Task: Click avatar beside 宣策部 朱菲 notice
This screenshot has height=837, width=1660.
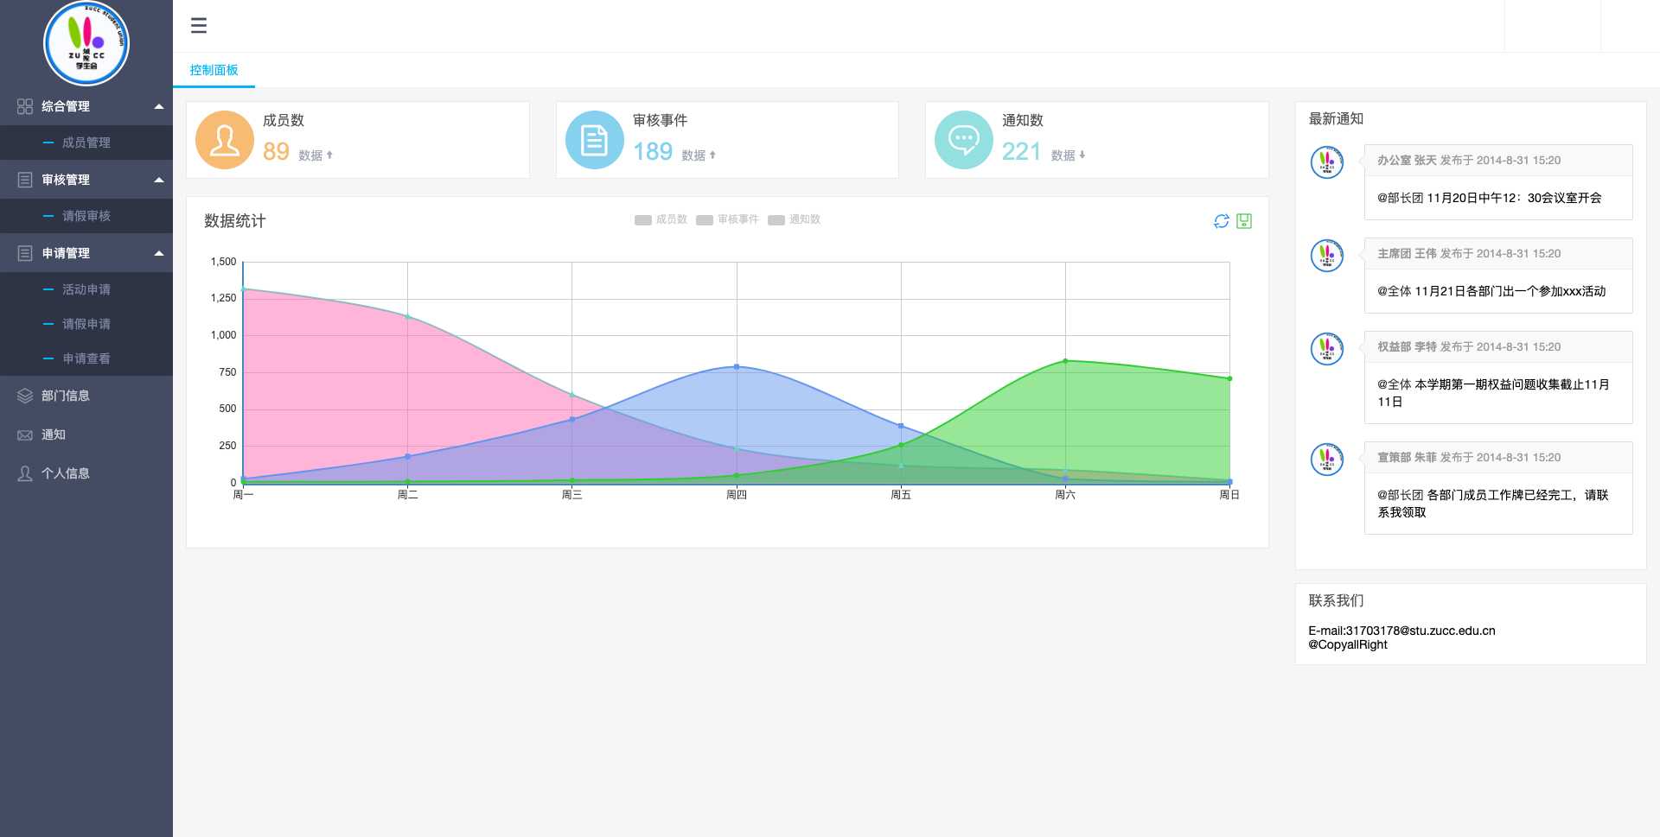Action: 1327,460
